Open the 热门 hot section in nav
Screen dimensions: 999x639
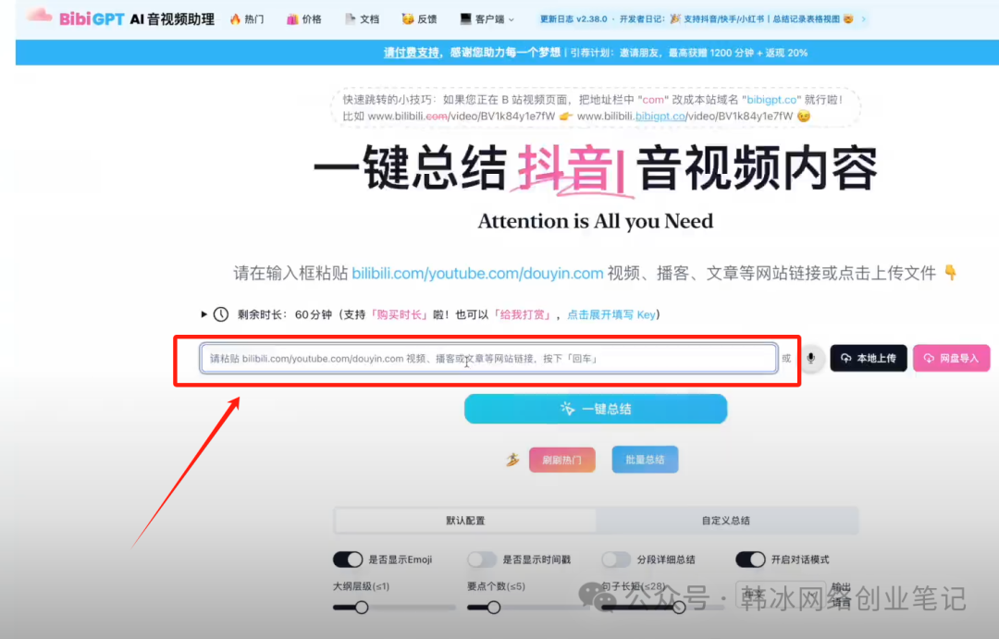coord(247,19)
